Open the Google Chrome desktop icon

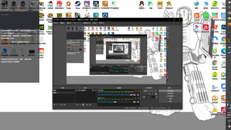pos(215,64)
